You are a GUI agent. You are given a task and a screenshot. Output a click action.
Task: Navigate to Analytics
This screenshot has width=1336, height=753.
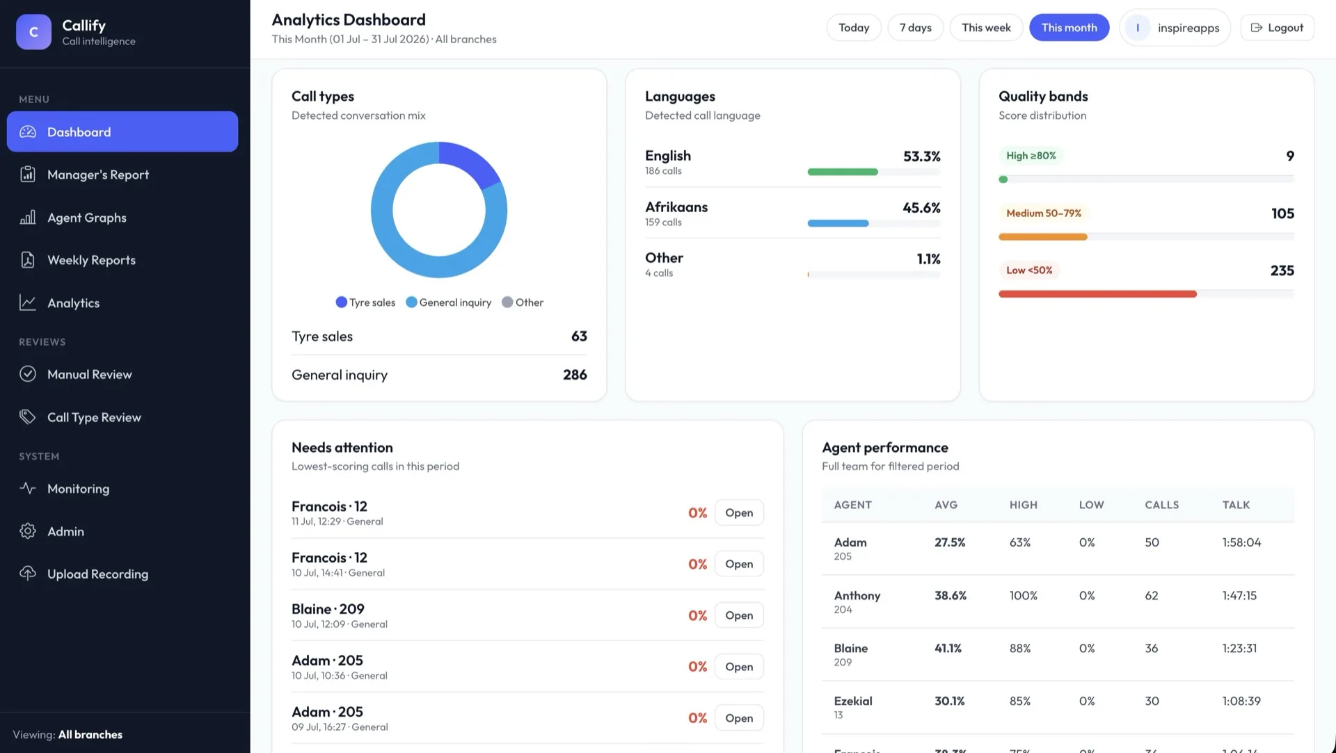tap(122, 303)
